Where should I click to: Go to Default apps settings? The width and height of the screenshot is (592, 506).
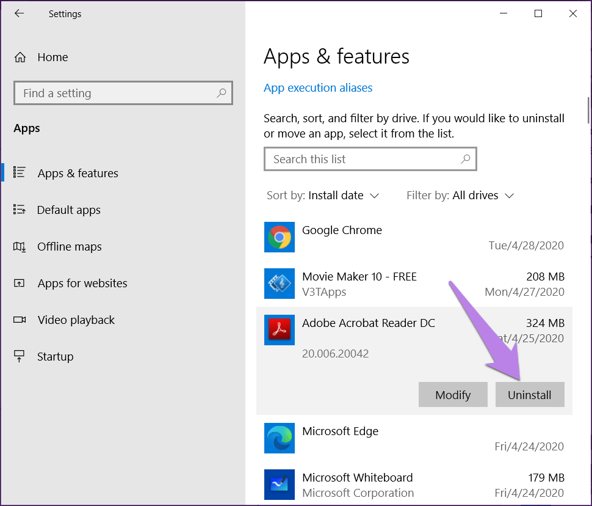click(69, 210)
